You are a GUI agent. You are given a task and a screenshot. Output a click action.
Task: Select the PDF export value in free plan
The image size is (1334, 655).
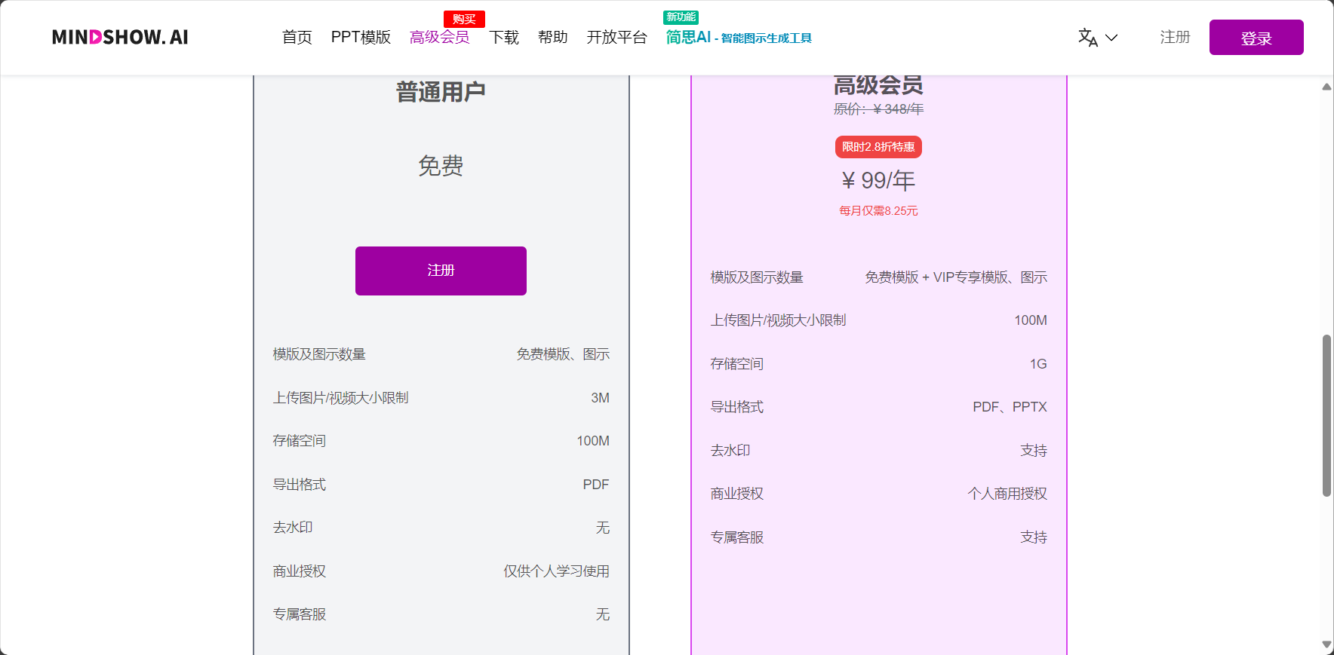click(595, 485)
